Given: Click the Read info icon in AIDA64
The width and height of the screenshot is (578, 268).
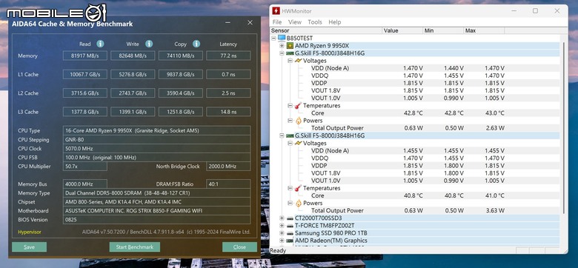Looking at the screenshot, I should click(x=100, y=44).
